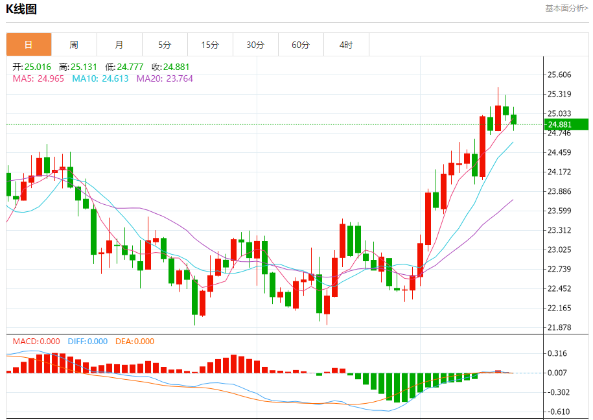The width and height of the screenshot is (593, 420).
Task: Click the latest green candlestick on the right
Action: pyautogui.click(x=513, y=119)
